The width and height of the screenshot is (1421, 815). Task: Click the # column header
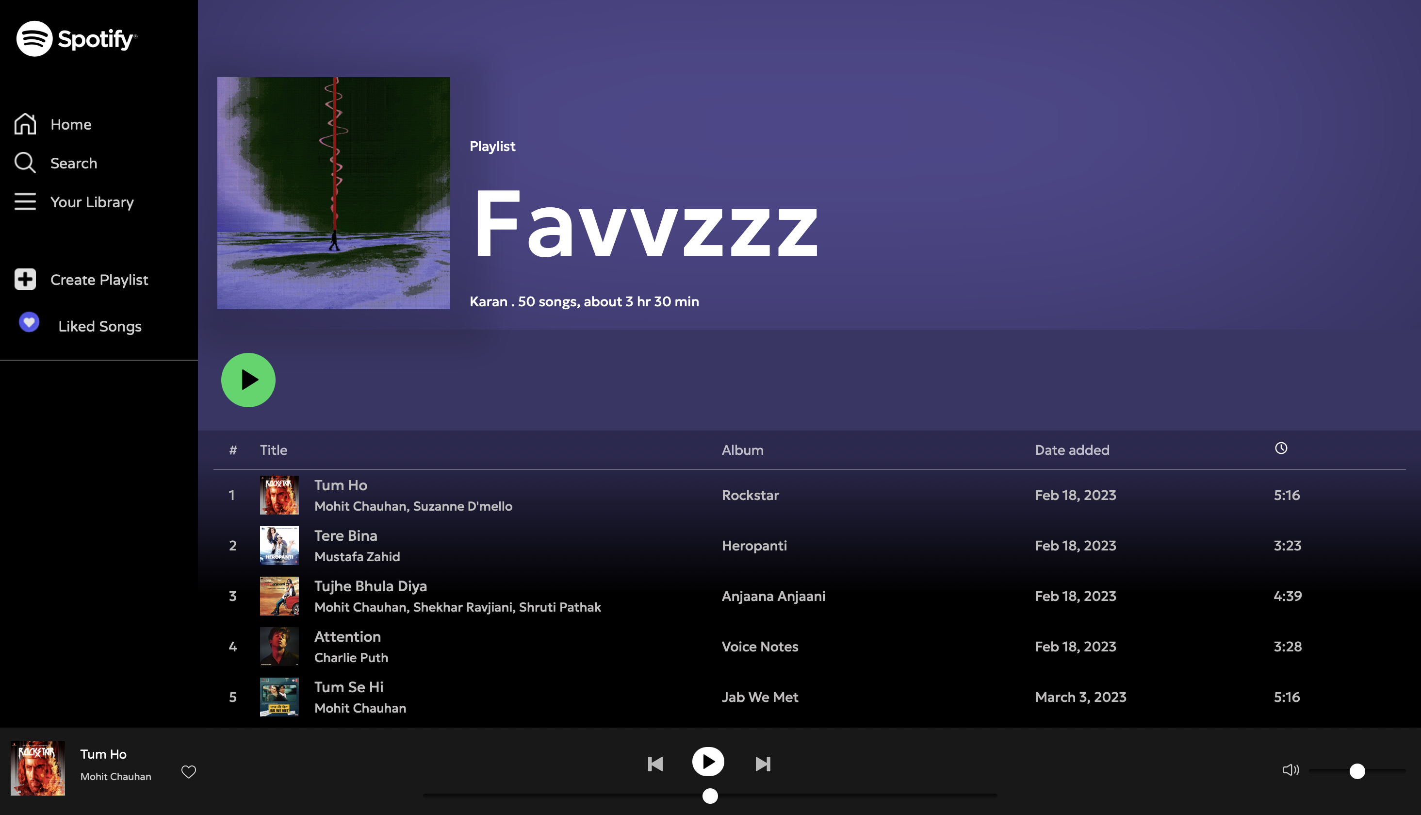[x=233, y=450]
